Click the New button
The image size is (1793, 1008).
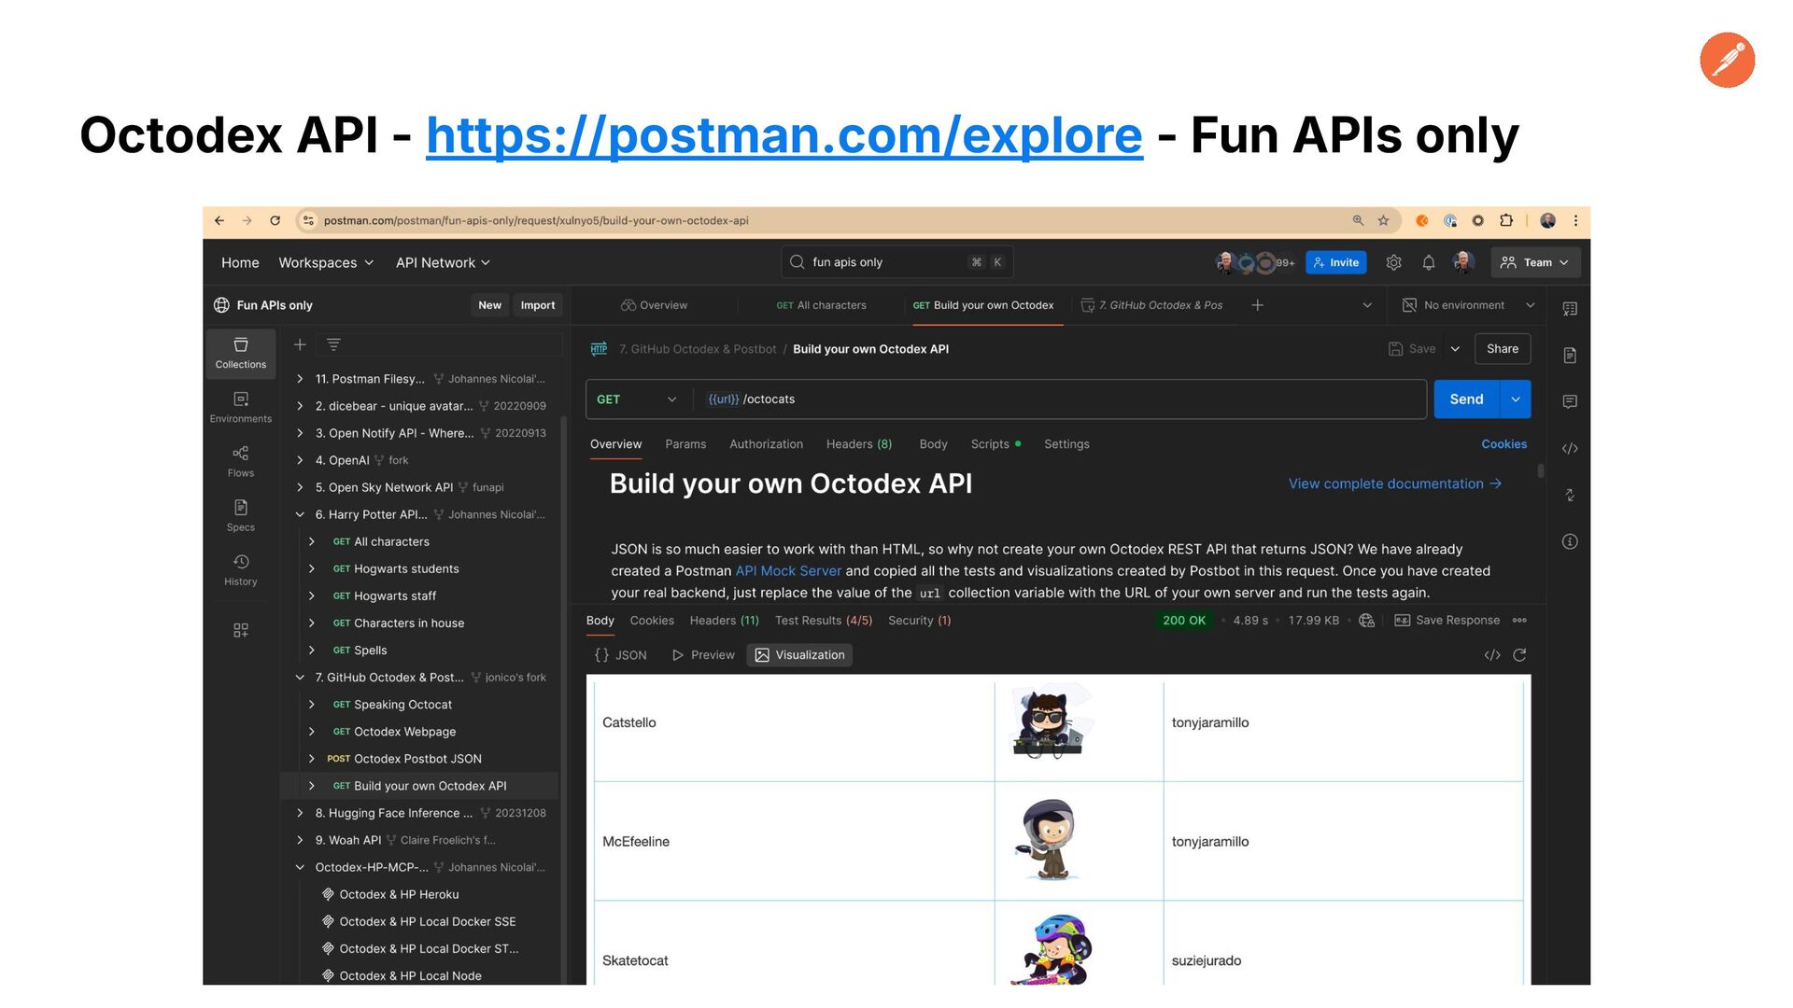click(490, 305)
